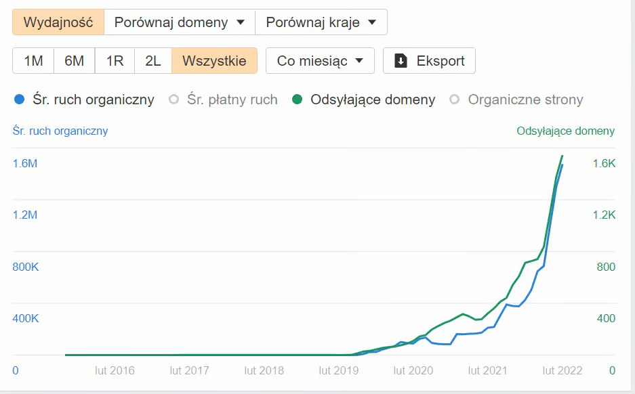Screen dimensions: 635x394
Task: Open the Co miesiąc interval dropdown
Action: 319,60
